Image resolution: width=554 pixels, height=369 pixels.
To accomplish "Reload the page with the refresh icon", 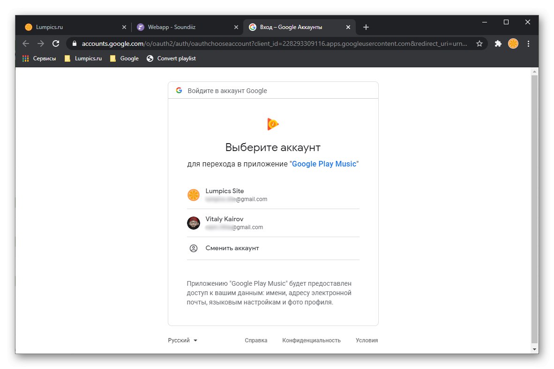I will point(56,43).
